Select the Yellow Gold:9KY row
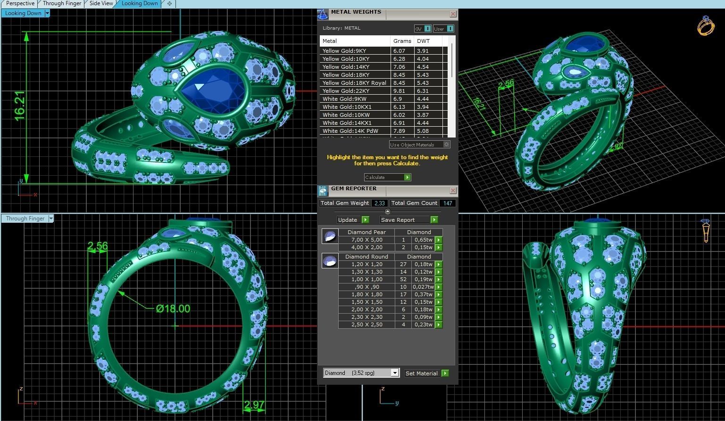 [383, 51]
